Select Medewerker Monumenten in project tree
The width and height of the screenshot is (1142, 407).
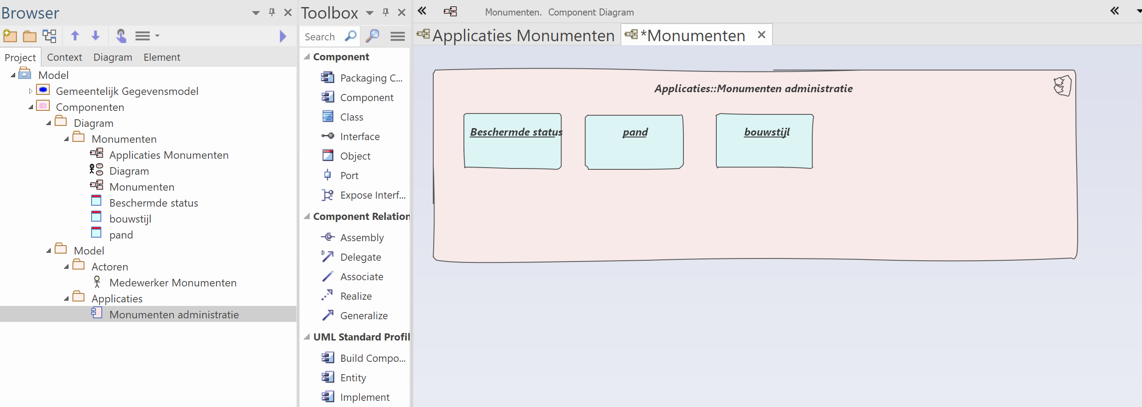[x=172, y=283]
